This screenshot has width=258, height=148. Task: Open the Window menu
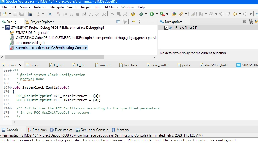[128, 7]
